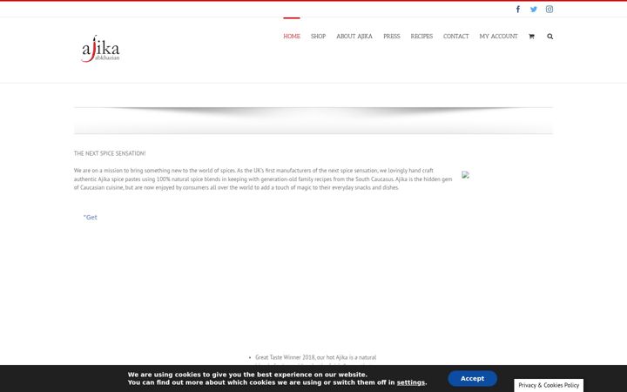Click "THE NEXT SPICE SENSATION!" heading
Image resolution: width=627 pixels, height=392 pixels.
(110, 153)
